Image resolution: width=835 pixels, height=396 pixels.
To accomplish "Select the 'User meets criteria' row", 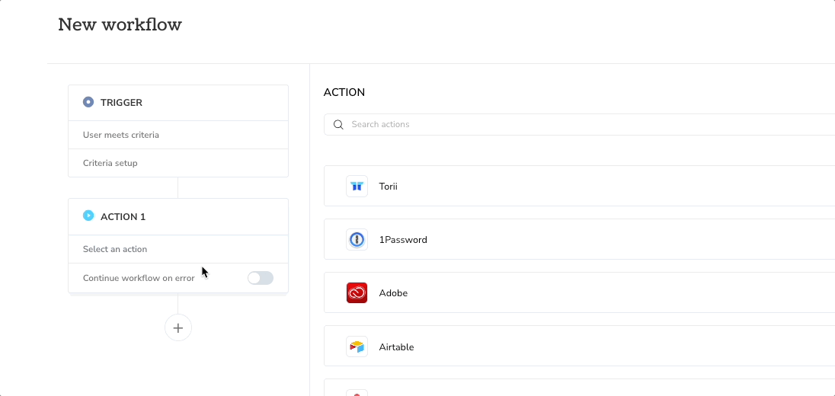I will (178, 136).
